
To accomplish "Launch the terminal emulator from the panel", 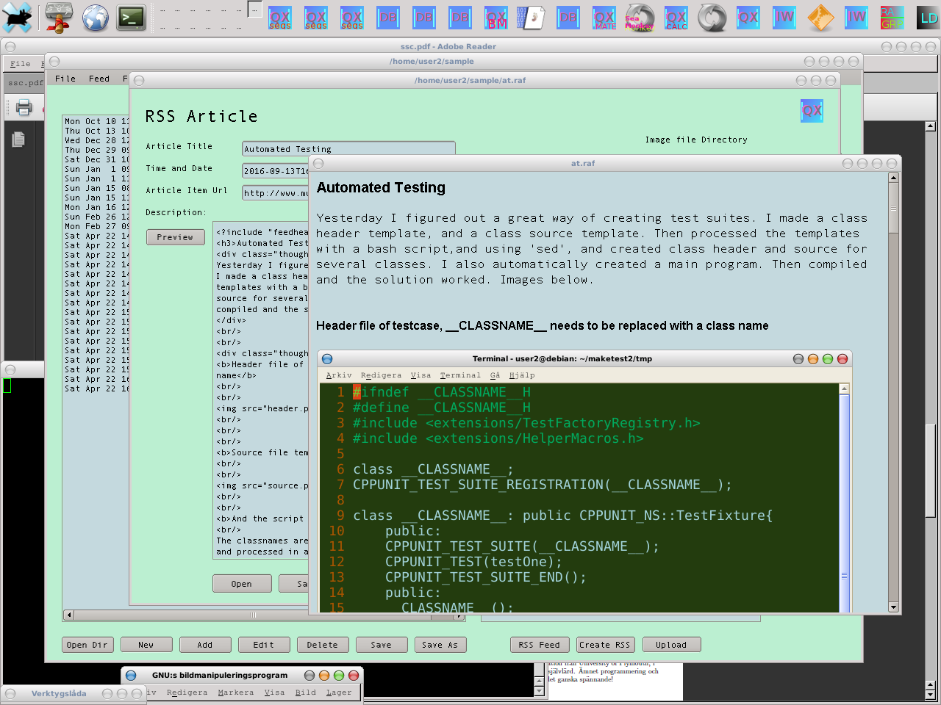I will point(131,17).
